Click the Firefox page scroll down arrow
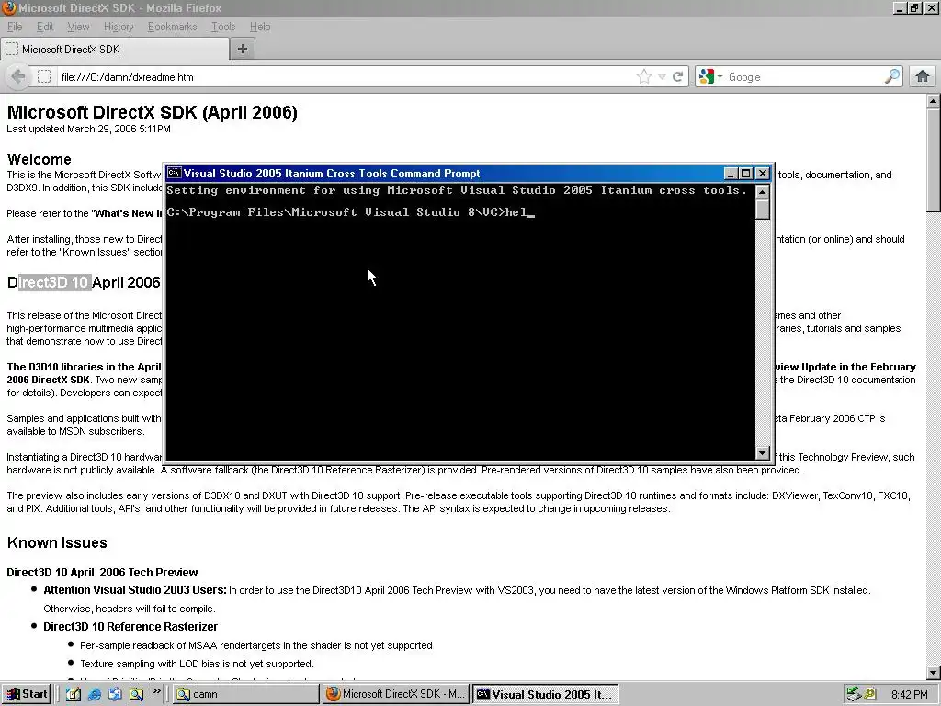 (934, 673)
